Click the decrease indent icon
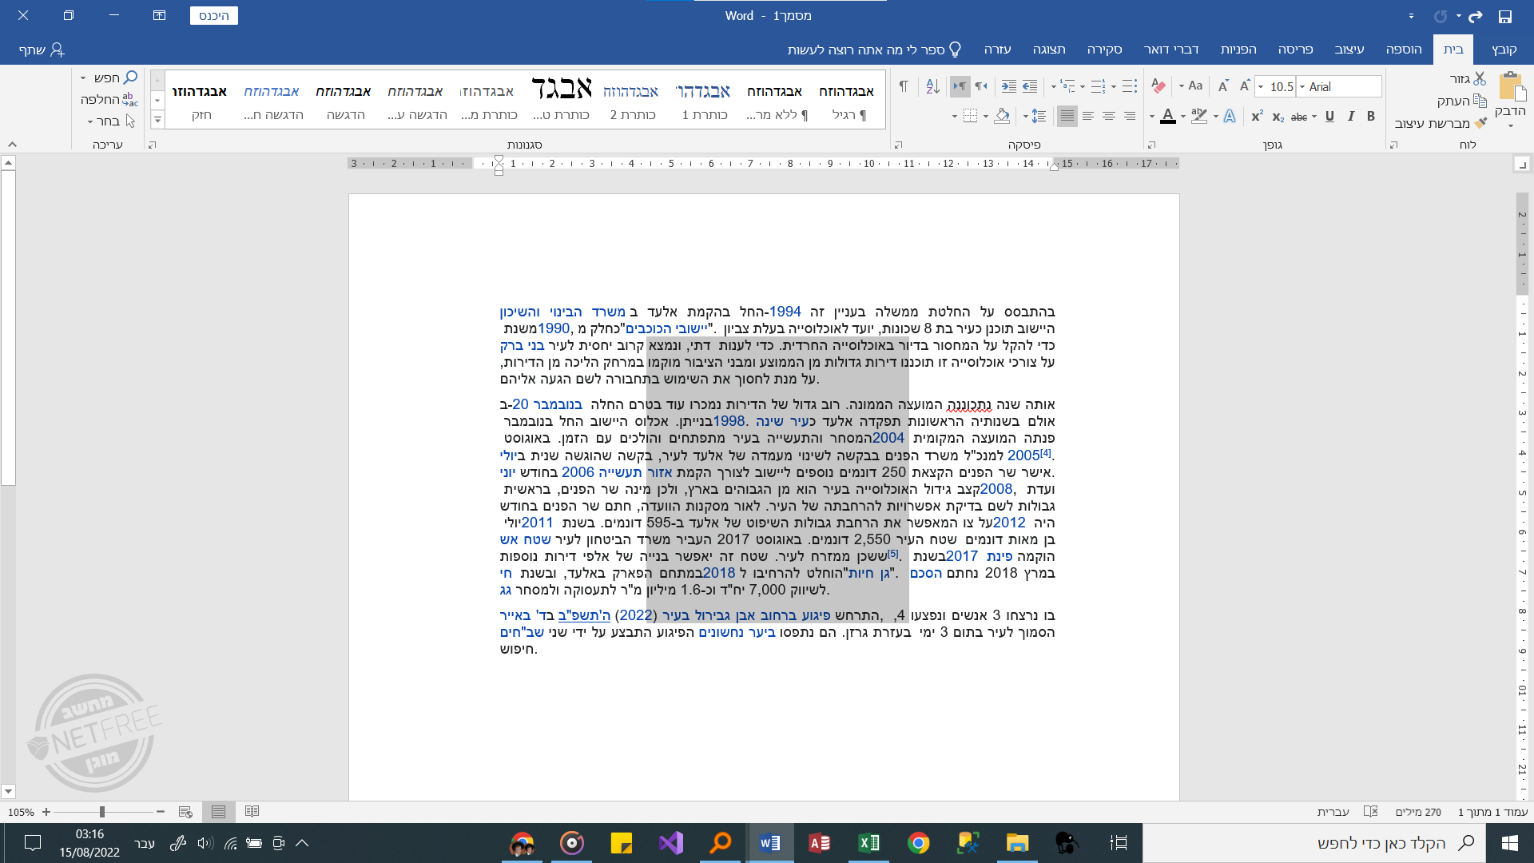 [1030, 86]
